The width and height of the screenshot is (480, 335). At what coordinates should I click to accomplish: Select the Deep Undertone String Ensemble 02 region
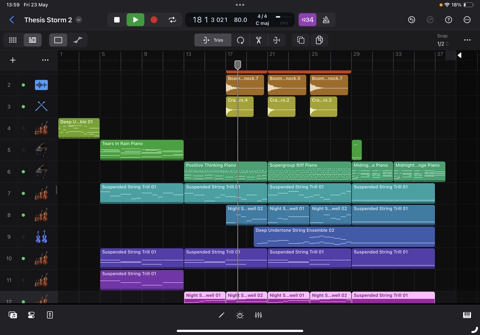click(344, 236)
